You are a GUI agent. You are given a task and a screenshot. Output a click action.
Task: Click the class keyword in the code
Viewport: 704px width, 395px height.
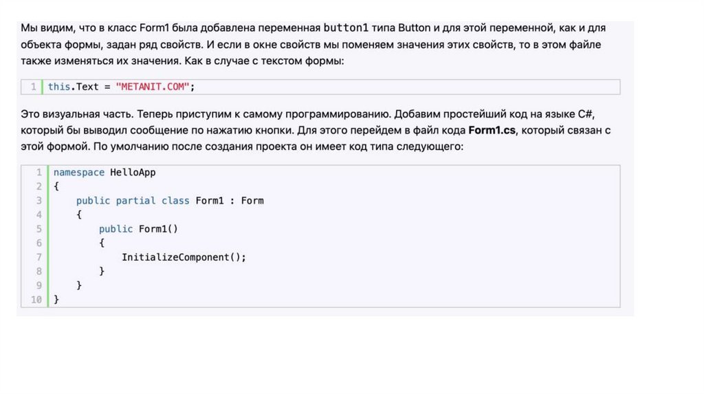(x=175, y=201)
